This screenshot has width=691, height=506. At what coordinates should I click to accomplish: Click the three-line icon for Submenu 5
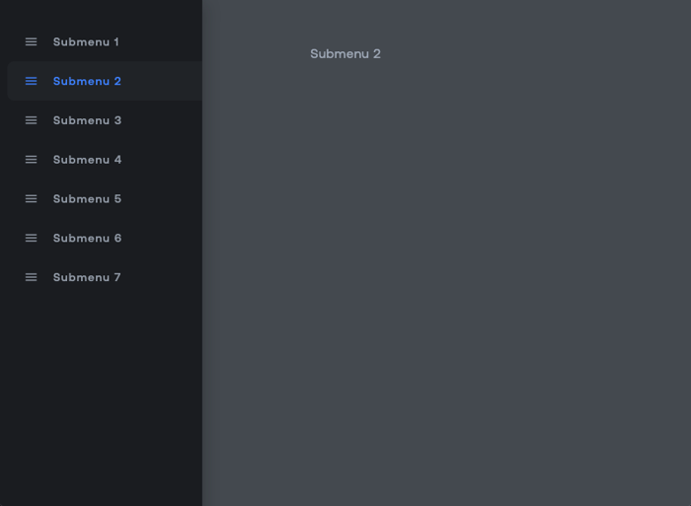[31, 199]
